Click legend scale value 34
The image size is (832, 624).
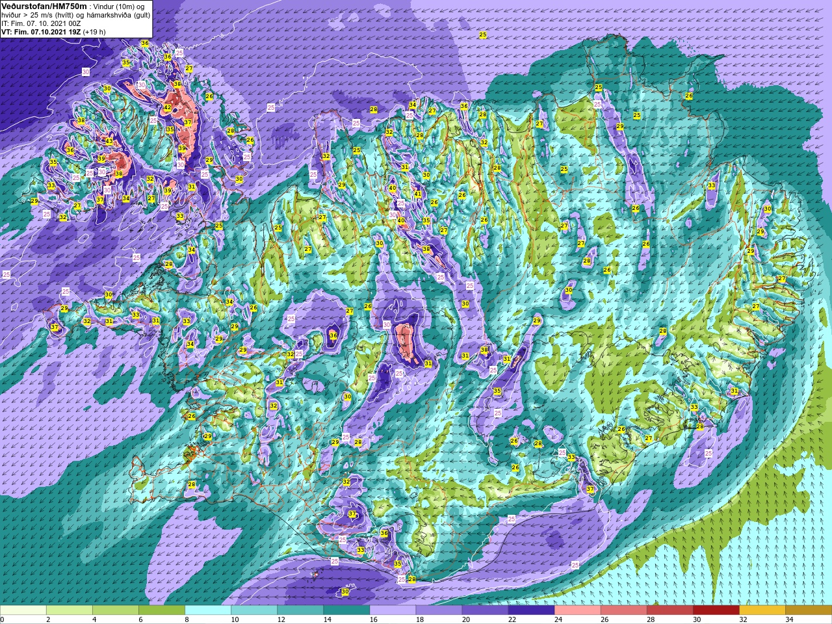coord(789,619)
